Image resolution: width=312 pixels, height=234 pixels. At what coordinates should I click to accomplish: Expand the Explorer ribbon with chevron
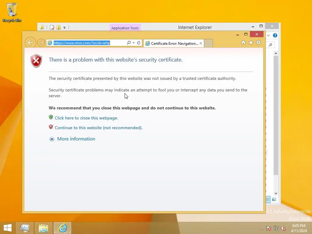click(268, 35)
